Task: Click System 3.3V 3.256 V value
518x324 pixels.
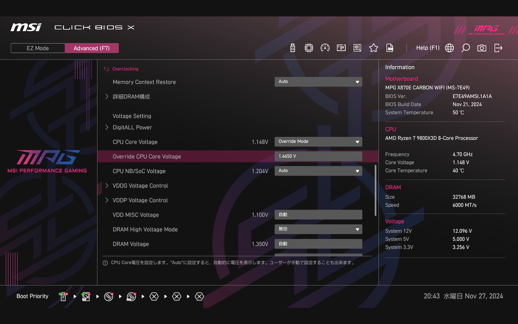Action: tap(461, 248)
